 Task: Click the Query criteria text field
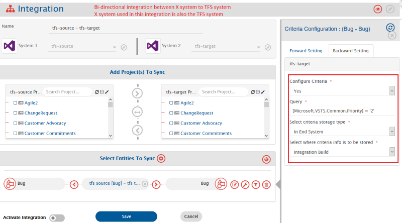[x=343, y=110]
